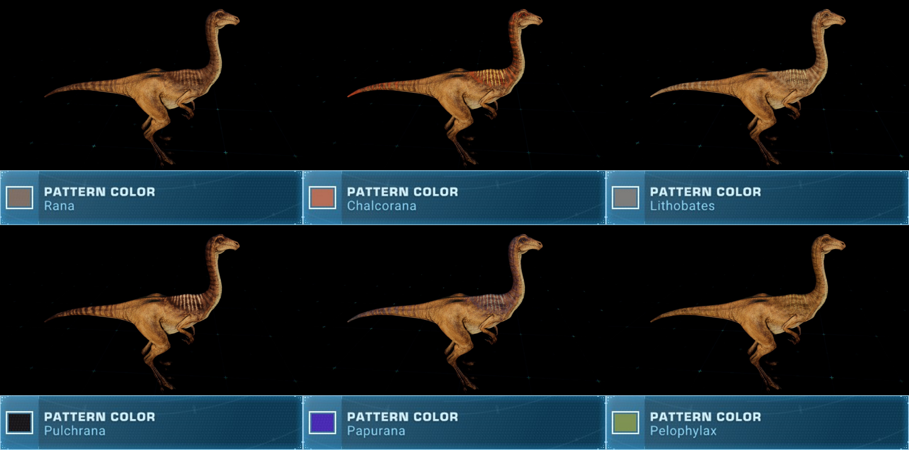
Task: Click the Papurana dinosaur preview
Action: (x=445, y=312)
